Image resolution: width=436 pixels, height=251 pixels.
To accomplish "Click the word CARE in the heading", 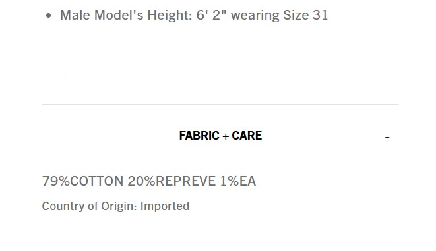I will pos(247,136).
